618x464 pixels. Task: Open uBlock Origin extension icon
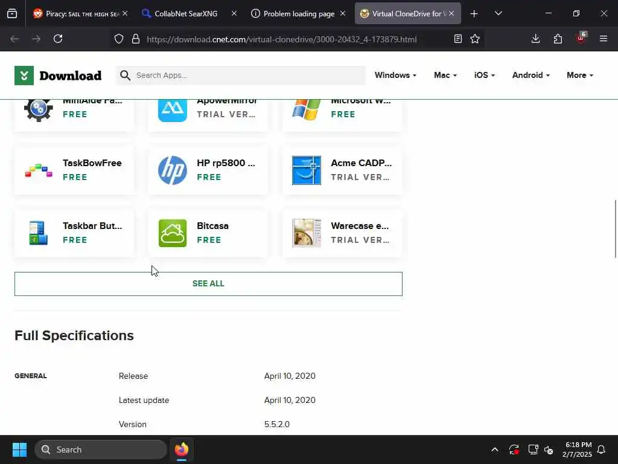coord(581,38)
